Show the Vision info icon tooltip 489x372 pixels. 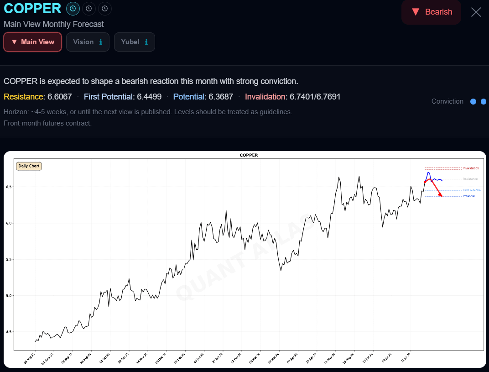[x=100, y=42]
